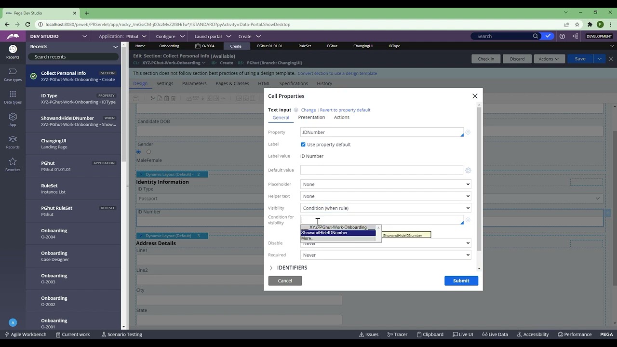Open Recents in the left navigation
The width and height of the screenshot is (617, 347).
13,51
